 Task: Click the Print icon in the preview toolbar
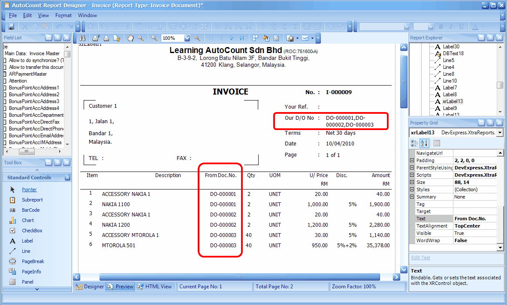[x=106, y=38]
